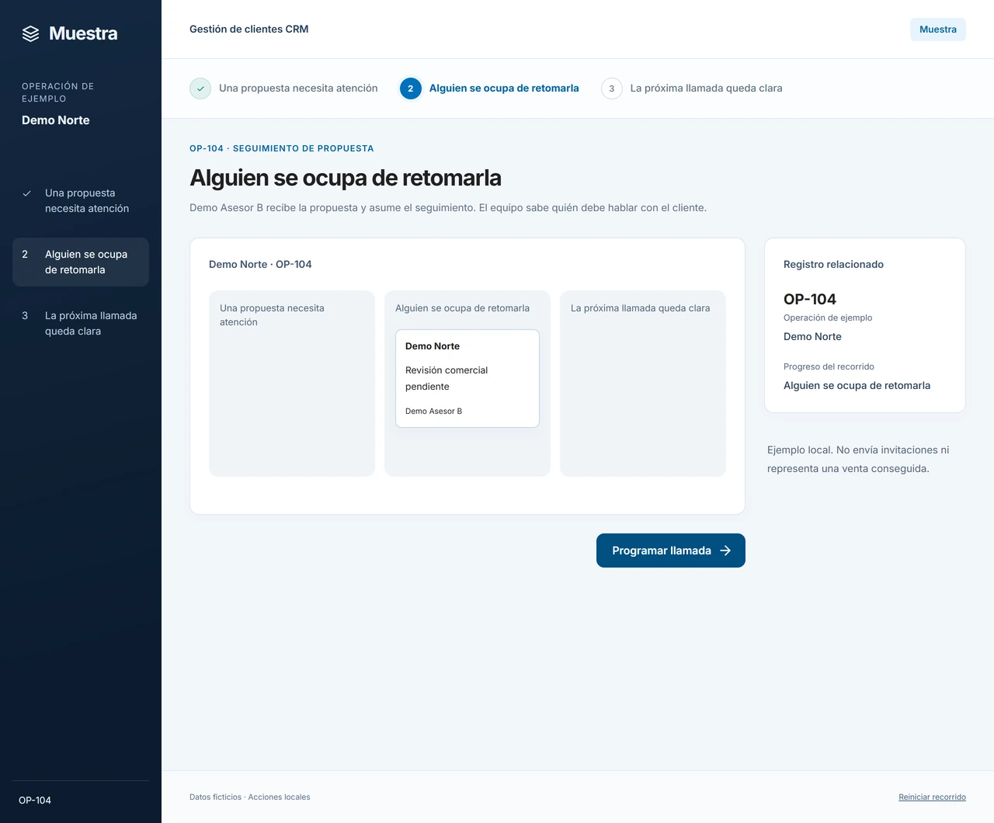Screen dimensions: 994x823
Task: Open sidebar item 'Una propuesta necesita atención'
Action: pyautogui.click(x=81, y=200)
